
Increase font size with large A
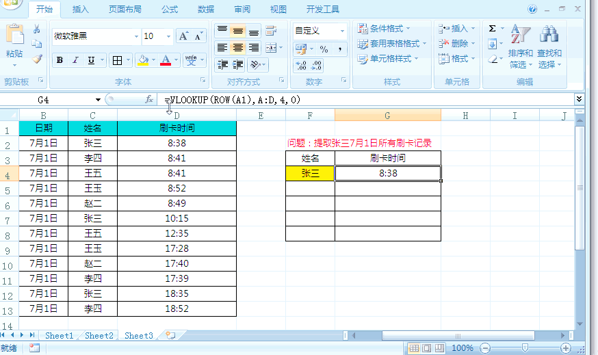click(x=183, y=36)
